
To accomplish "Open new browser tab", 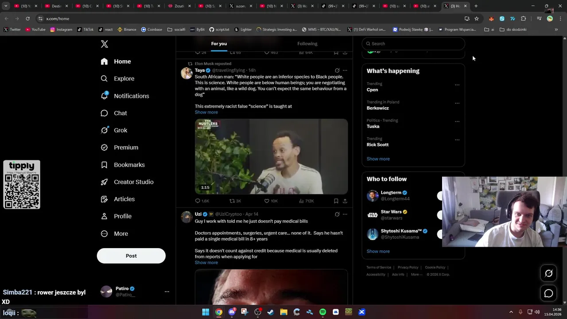I will (x=476, y=6).
